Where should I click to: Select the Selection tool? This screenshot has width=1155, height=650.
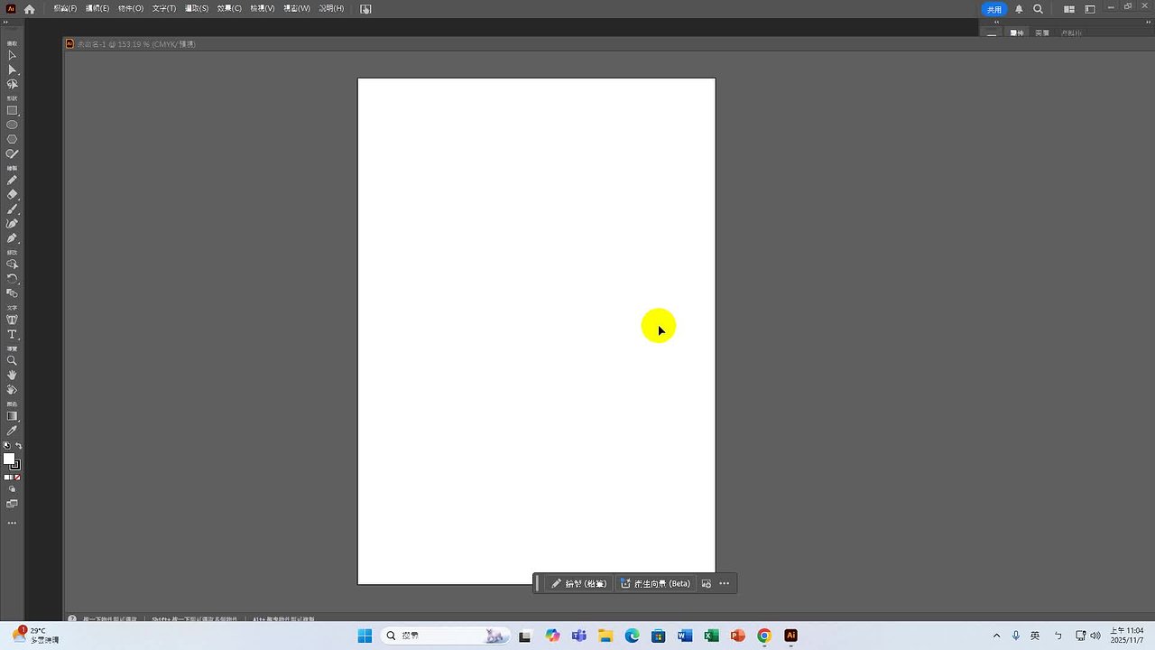(x=12, y=56)
